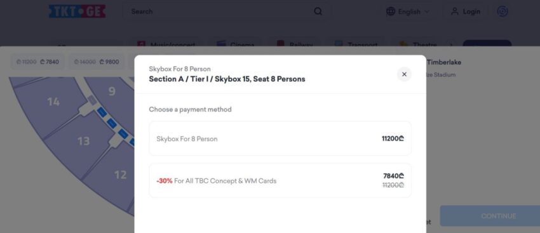The width and height of the screenshot is (540, 233).
Task: Click the circular target icon top right
Action: click(503, 11)
